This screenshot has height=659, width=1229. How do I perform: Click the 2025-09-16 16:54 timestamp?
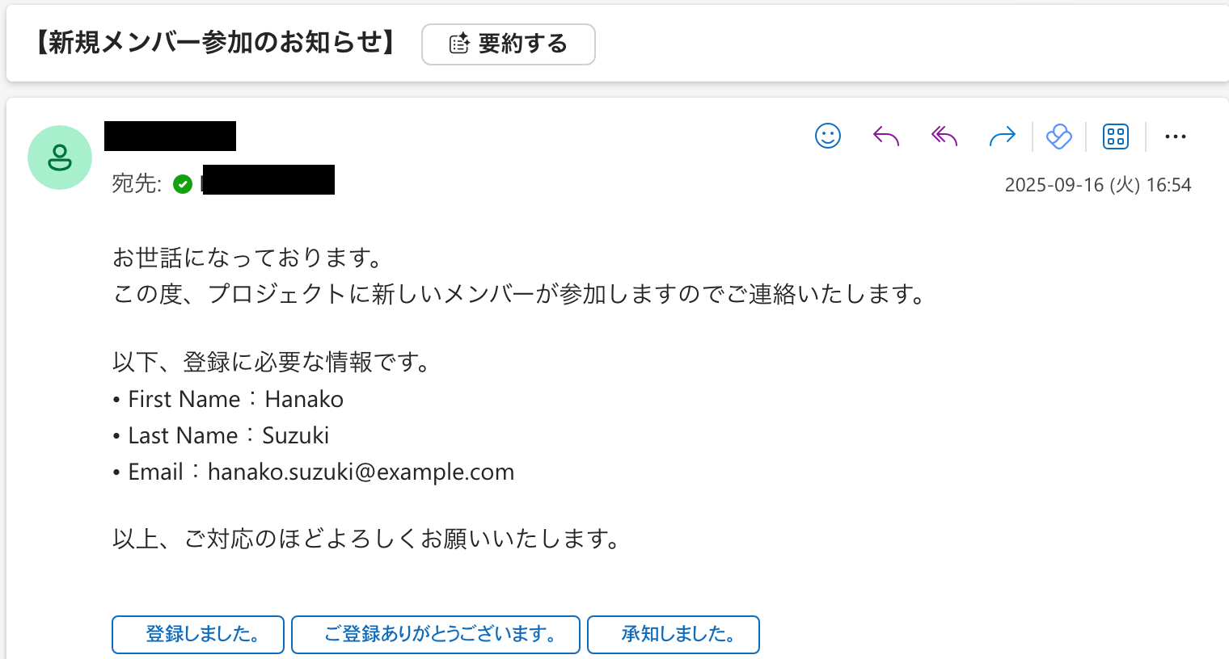pyautogui.click(x=1097, y=185)
